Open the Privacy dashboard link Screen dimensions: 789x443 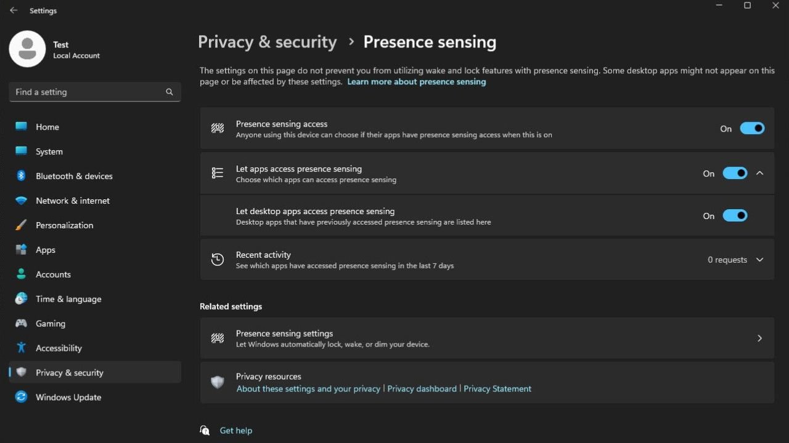pyautogui.click(x=422, y=389)
